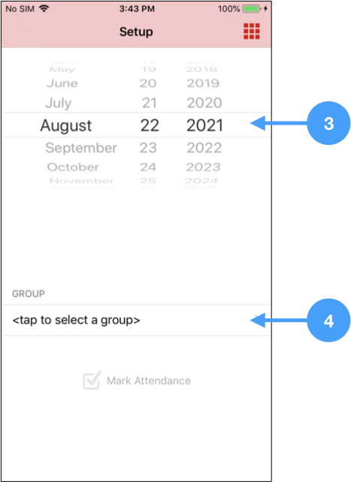Tap the battery indicator icon
The width and height of the screenshot is (351, 482).
[251, 9]
